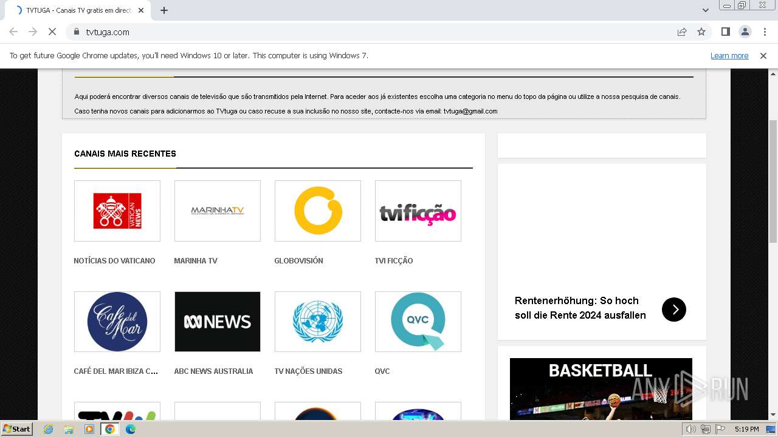Bookmark this tab with the star
This screenshot has width=778, height=437.
[701, 32]
